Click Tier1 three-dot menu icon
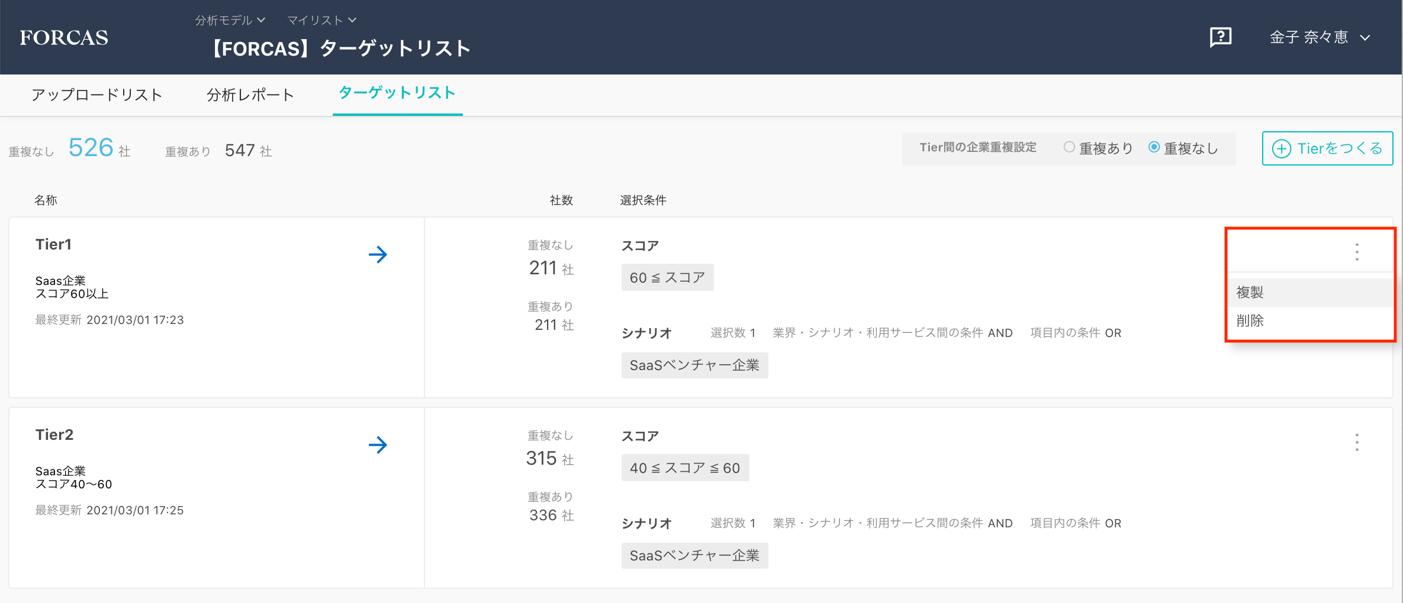This screenshot has height=603, width=1403. pyautogui.click(x=1357, y=252)
